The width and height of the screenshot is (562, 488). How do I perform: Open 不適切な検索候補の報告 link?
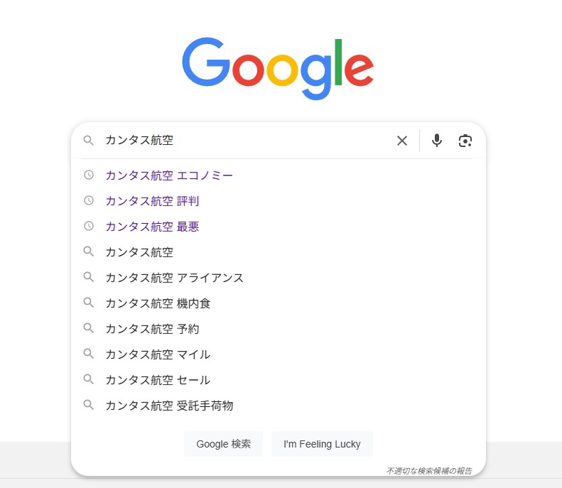[x=429, y=471]
